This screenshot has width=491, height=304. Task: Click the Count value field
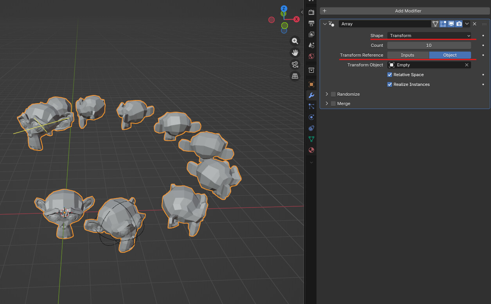[429, 45]
